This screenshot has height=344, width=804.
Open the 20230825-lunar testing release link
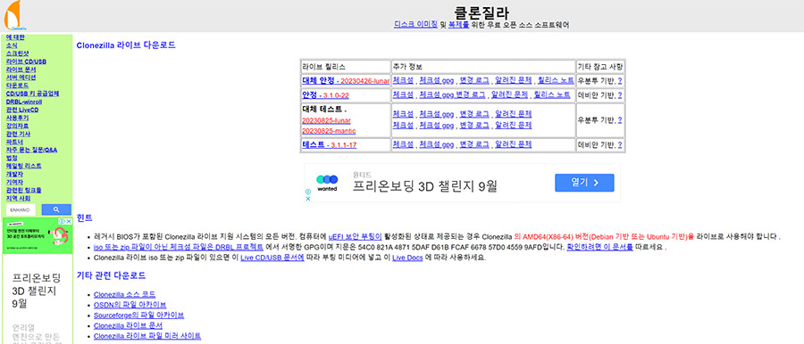coord(327,120)
